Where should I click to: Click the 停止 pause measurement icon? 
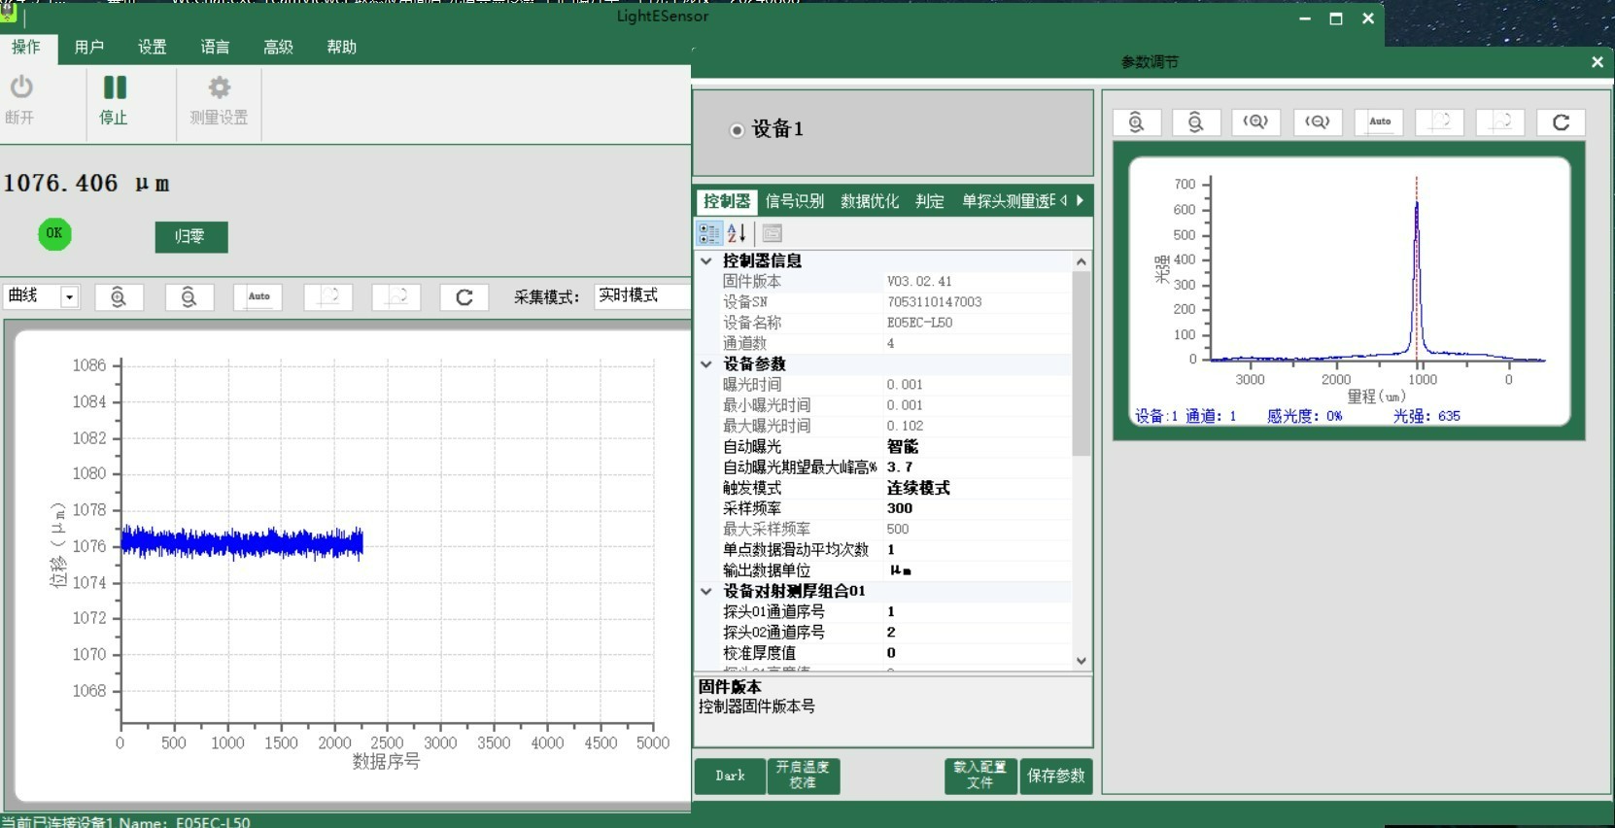115,88
